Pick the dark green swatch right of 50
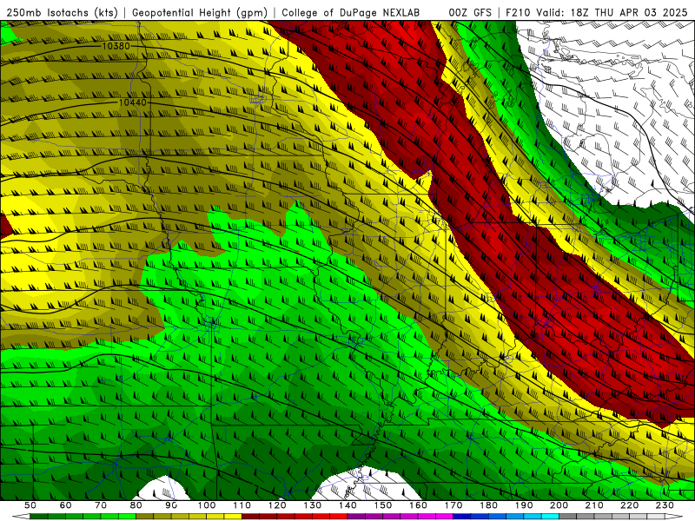Image resolution: width=695 pixels, height=521 pixels. click(x=39, y=517)
